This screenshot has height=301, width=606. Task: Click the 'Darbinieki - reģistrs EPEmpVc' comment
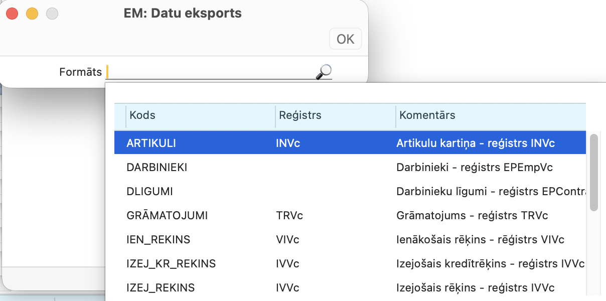(474, 167)
